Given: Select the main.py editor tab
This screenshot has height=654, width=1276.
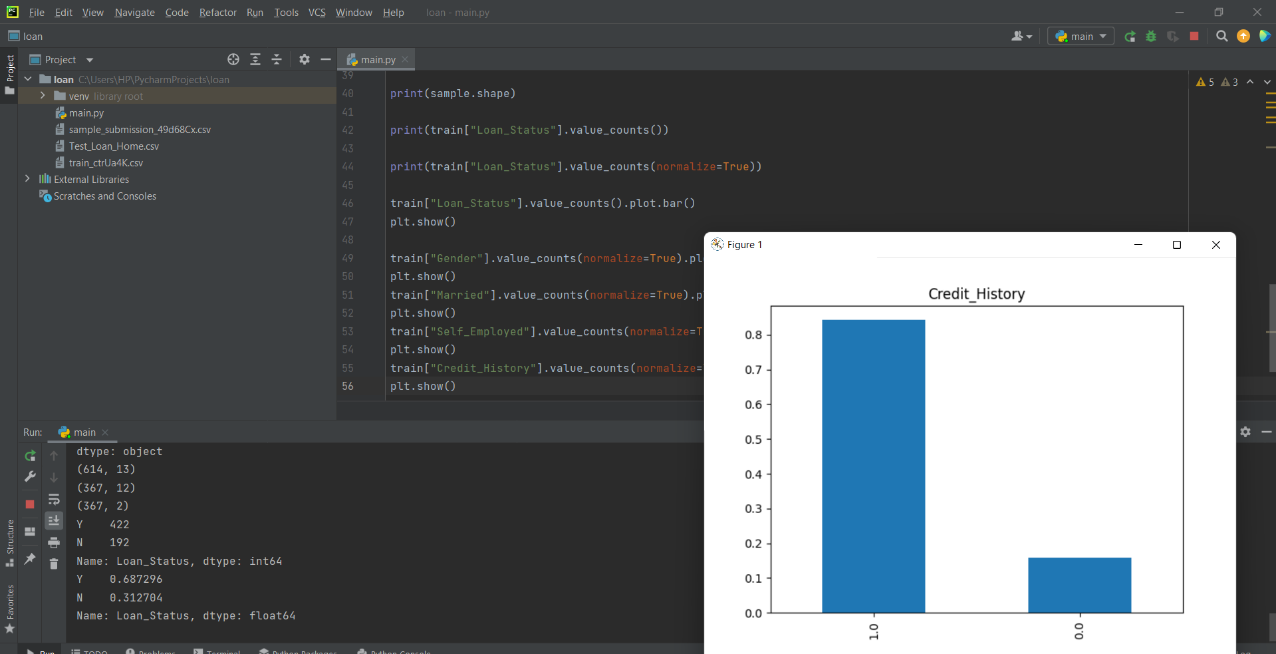Looking at the screenshot, I should [377, 59].
